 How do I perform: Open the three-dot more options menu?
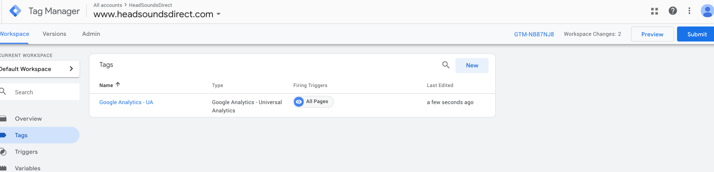[689, 11]
